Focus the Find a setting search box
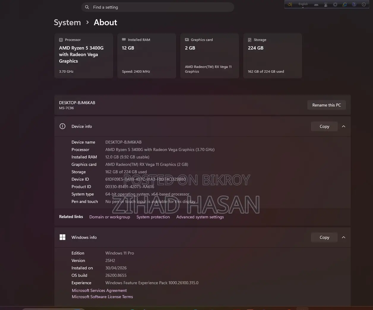 (x=158, y=7)
